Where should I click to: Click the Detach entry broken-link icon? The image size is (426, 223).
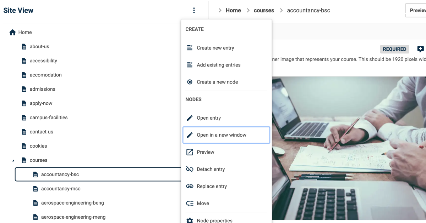pyautogui.click(x=189, y=169)
